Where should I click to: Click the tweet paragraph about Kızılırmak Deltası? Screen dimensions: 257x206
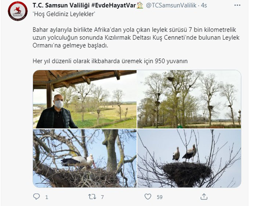click(136, 37)
